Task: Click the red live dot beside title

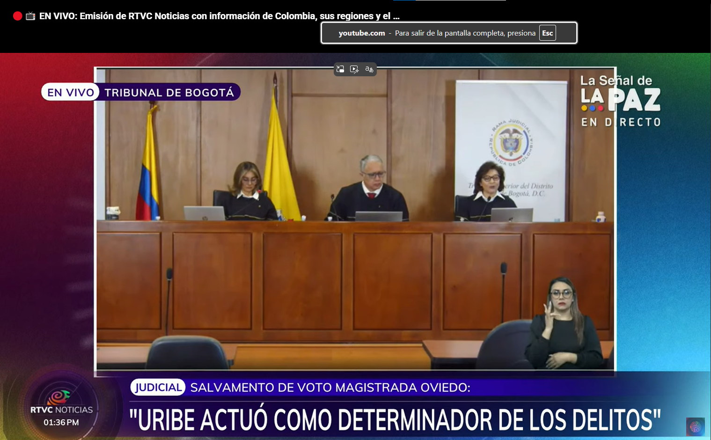Action: coord(18,16)
